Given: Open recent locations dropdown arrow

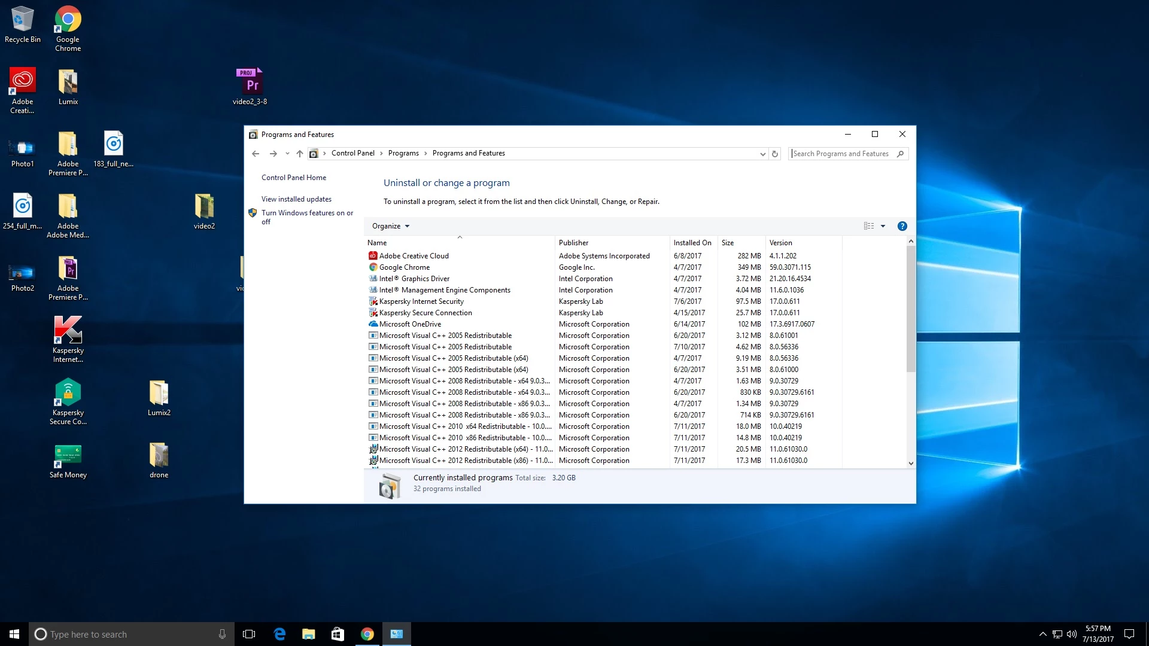Looking at the screenshot, I should point(287,154).
